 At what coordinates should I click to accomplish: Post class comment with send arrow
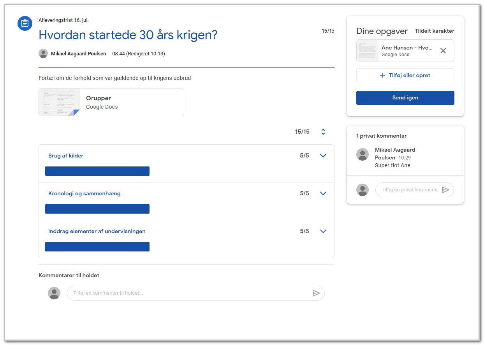[316, 293]
